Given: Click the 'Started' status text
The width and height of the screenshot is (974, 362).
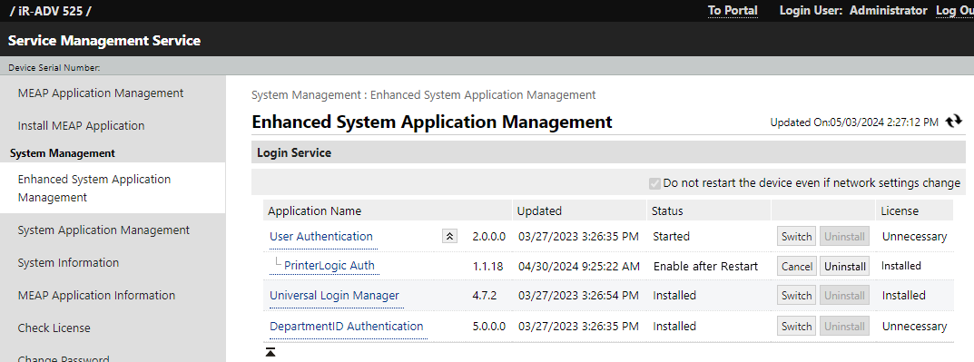Looking at the screenshot, I should coord(671,236).
